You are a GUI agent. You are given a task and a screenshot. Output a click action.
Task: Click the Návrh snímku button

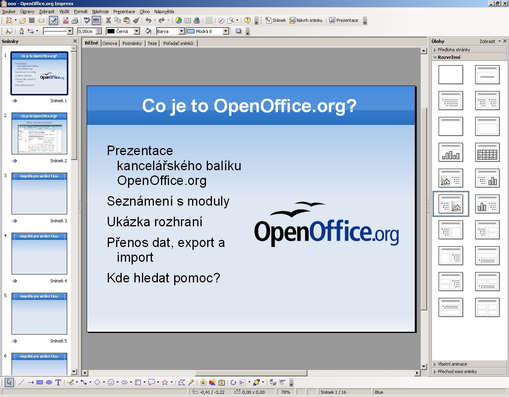click(306, 20)
